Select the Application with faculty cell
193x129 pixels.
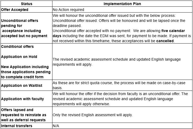(23, 99)
